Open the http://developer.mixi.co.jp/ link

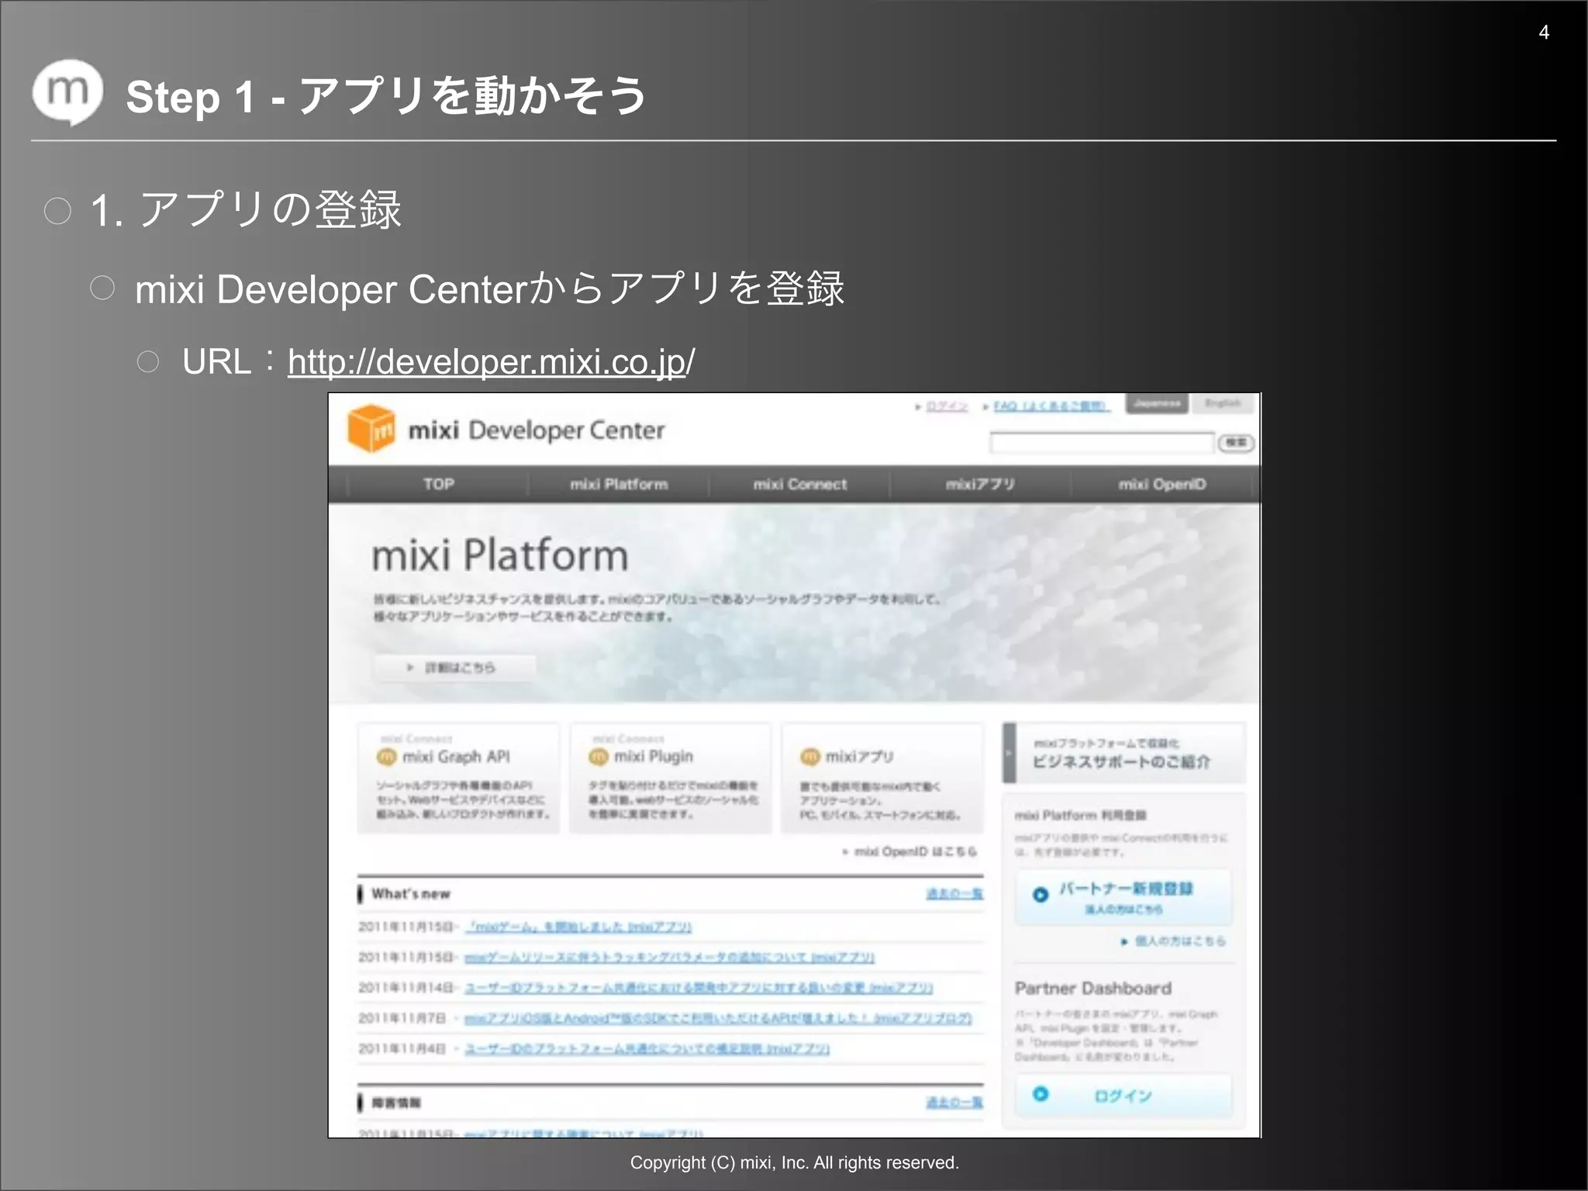pyautogui.click(x=491, y=362)
